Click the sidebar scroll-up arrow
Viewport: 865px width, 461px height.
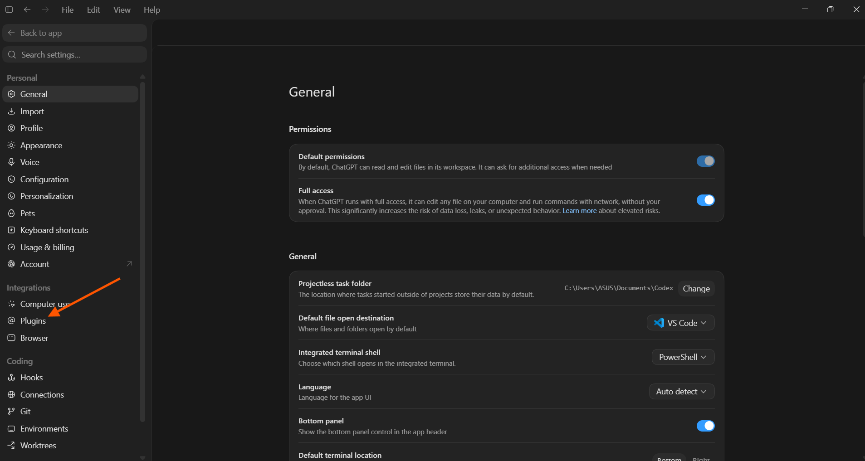pyautogui.click(x=142, y=77)
